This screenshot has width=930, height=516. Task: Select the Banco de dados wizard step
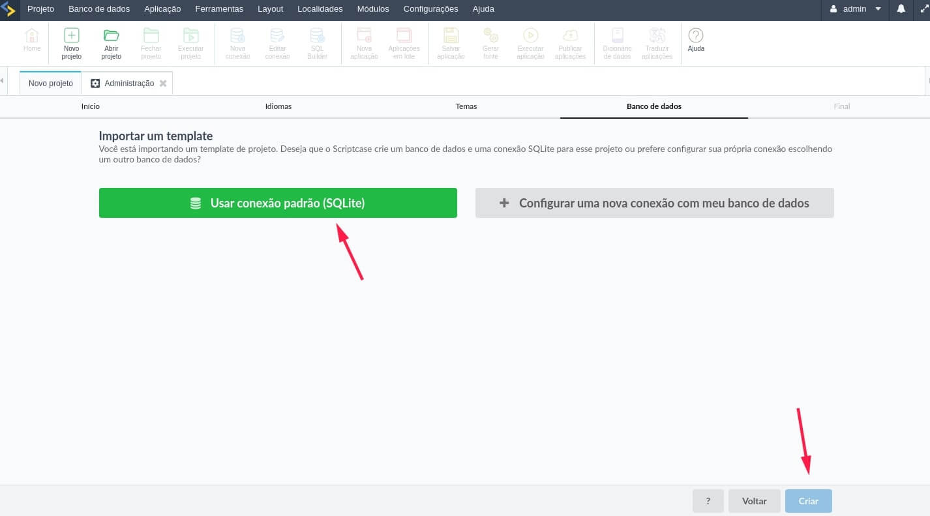(654, 106)
